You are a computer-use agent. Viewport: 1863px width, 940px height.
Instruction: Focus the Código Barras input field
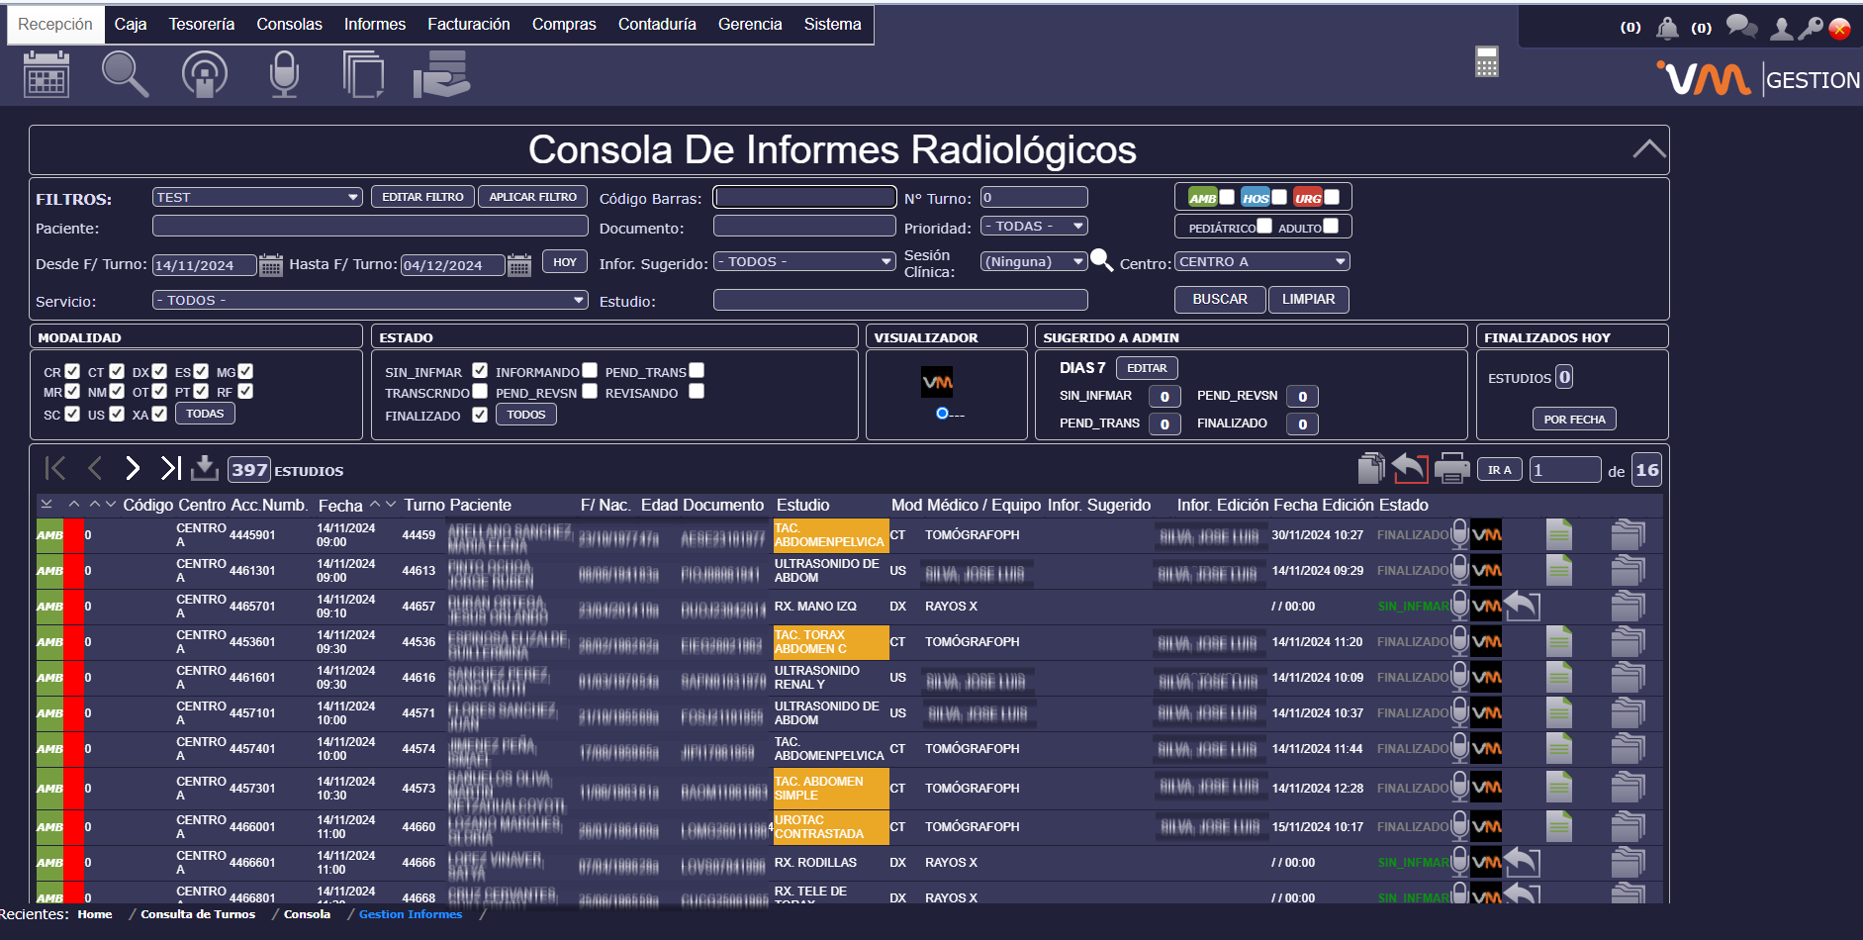pos(805,197)
